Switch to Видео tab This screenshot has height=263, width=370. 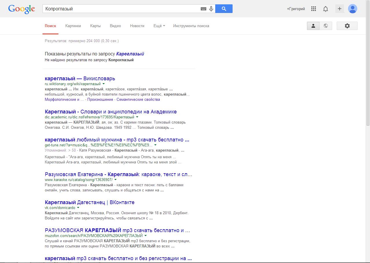click(x=115, y=26)
